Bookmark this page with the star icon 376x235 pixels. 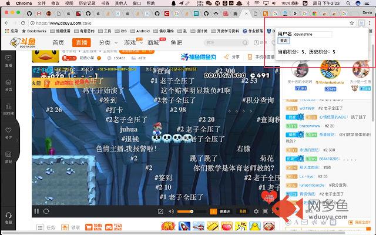[x=351, y=23]
